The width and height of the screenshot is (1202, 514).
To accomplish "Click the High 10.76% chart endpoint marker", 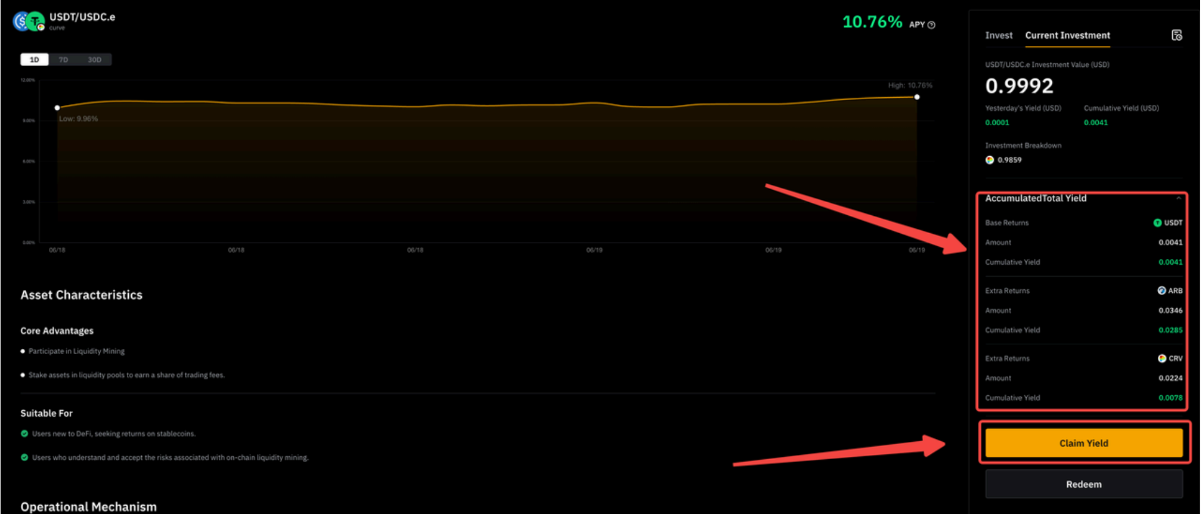I will [x=916, y=97].
